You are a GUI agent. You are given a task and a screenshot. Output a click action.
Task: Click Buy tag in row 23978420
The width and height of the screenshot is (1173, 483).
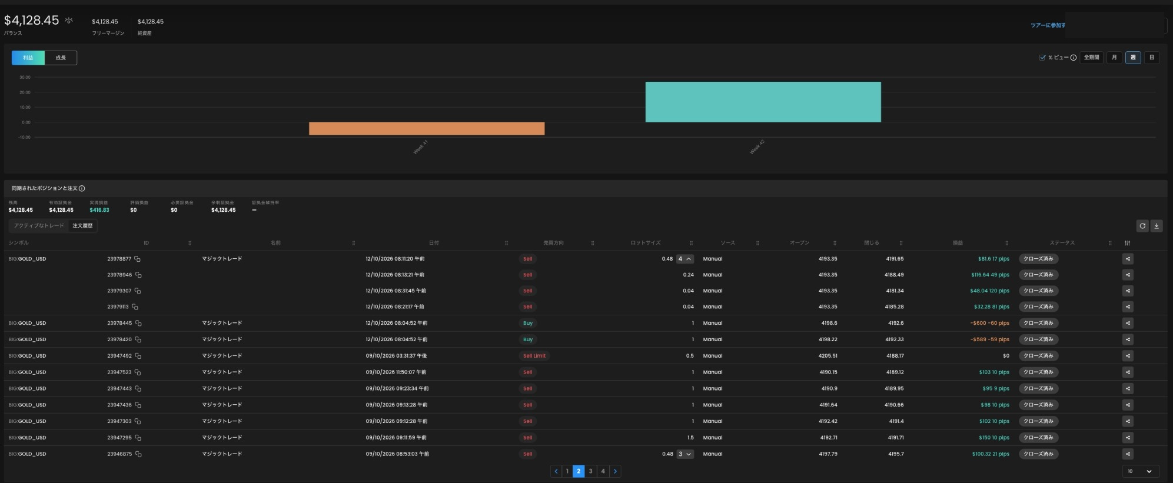tap(528, 339)
